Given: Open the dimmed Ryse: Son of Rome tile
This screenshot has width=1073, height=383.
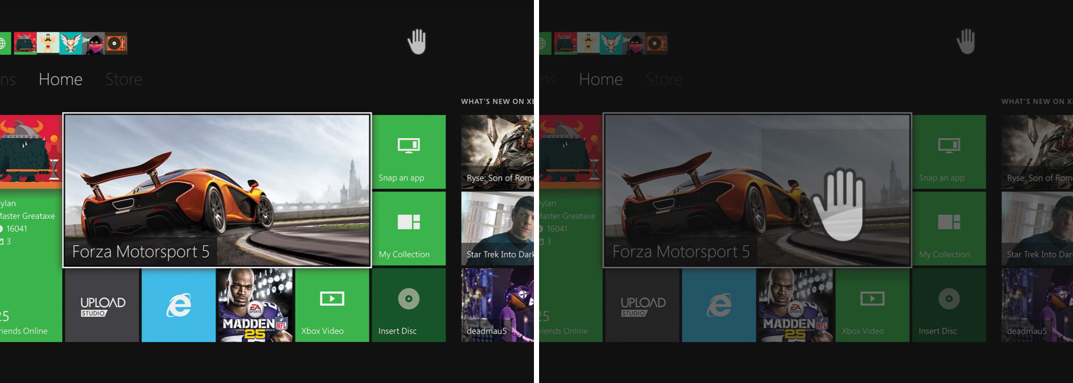Looking at the screenshot, I should [x=1037, y=152].
